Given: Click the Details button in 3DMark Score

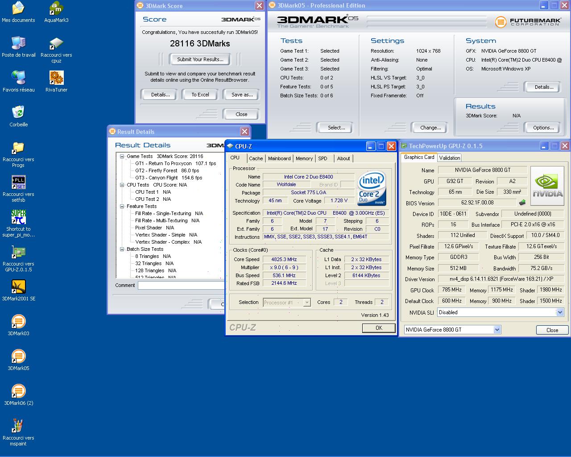Looking at the screenshot, I should 160,95.
